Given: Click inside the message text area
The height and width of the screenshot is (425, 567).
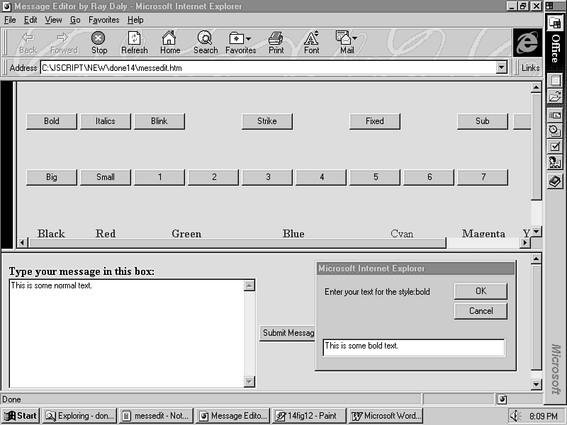Looking at the screenshot, I should (127, 333).
